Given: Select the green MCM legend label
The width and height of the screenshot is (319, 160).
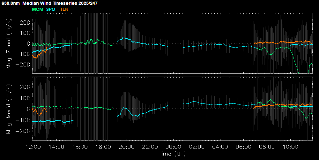Looking at the screenshot, I should point(38,9).
